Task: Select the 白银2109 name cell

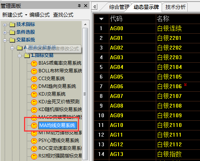Action: (x=178, y=115)
